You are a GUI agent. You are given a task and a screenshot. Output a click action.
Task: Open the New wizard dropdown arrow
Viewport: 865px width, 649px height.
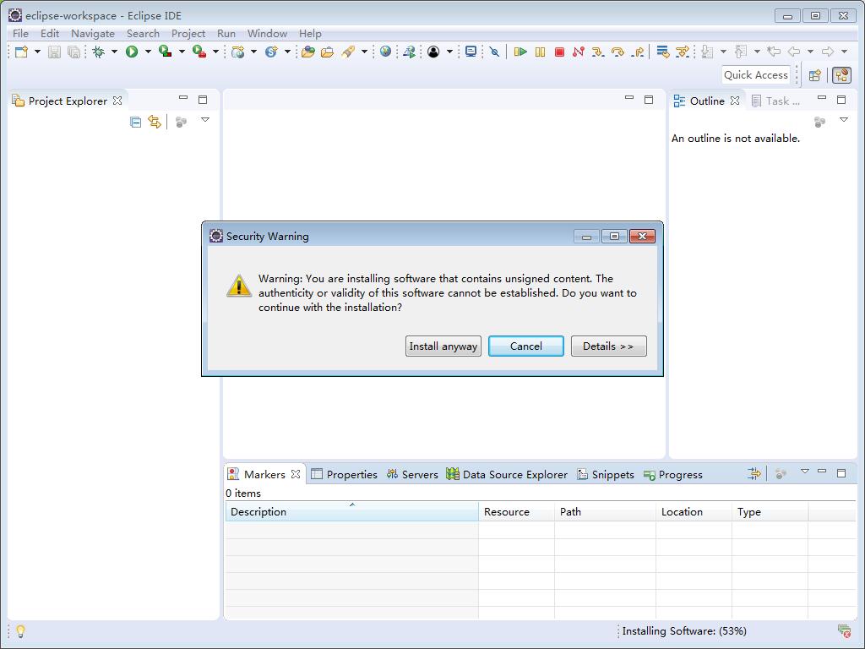[x=37, y=52]
